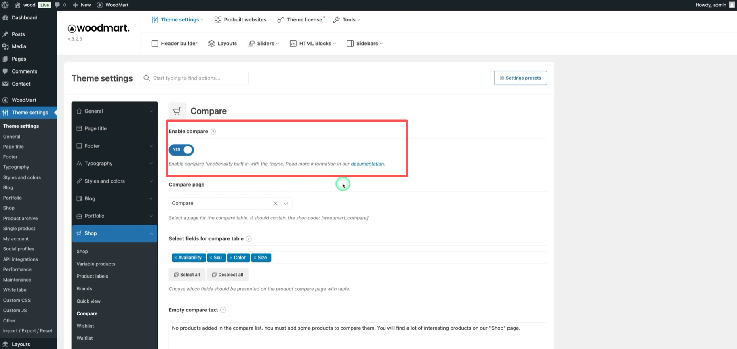
Task: Expand the Typography settings section
Action: point(114,164)
